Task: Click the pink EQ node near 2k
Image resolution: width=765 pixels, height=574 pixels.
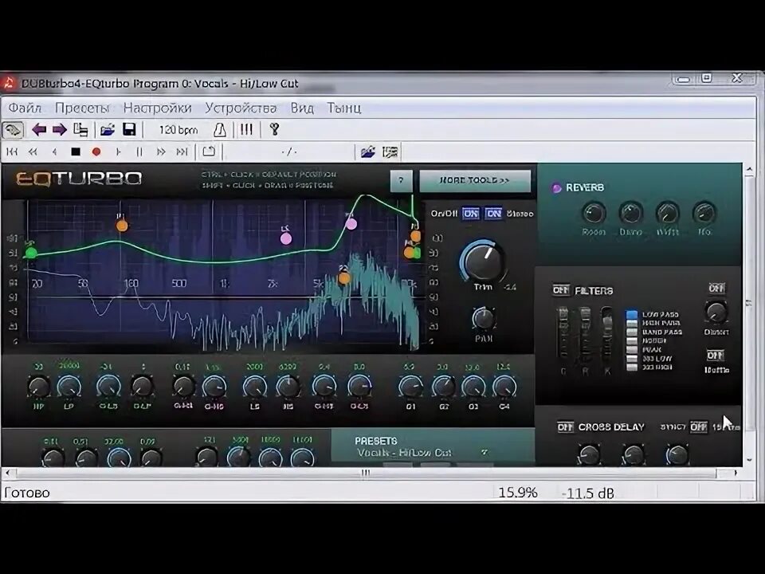Action: click(286, 238)
